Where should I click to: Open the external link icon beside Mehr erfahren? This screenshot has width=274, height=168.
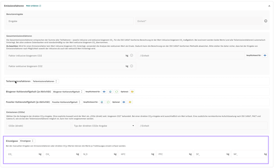point(40,6)
